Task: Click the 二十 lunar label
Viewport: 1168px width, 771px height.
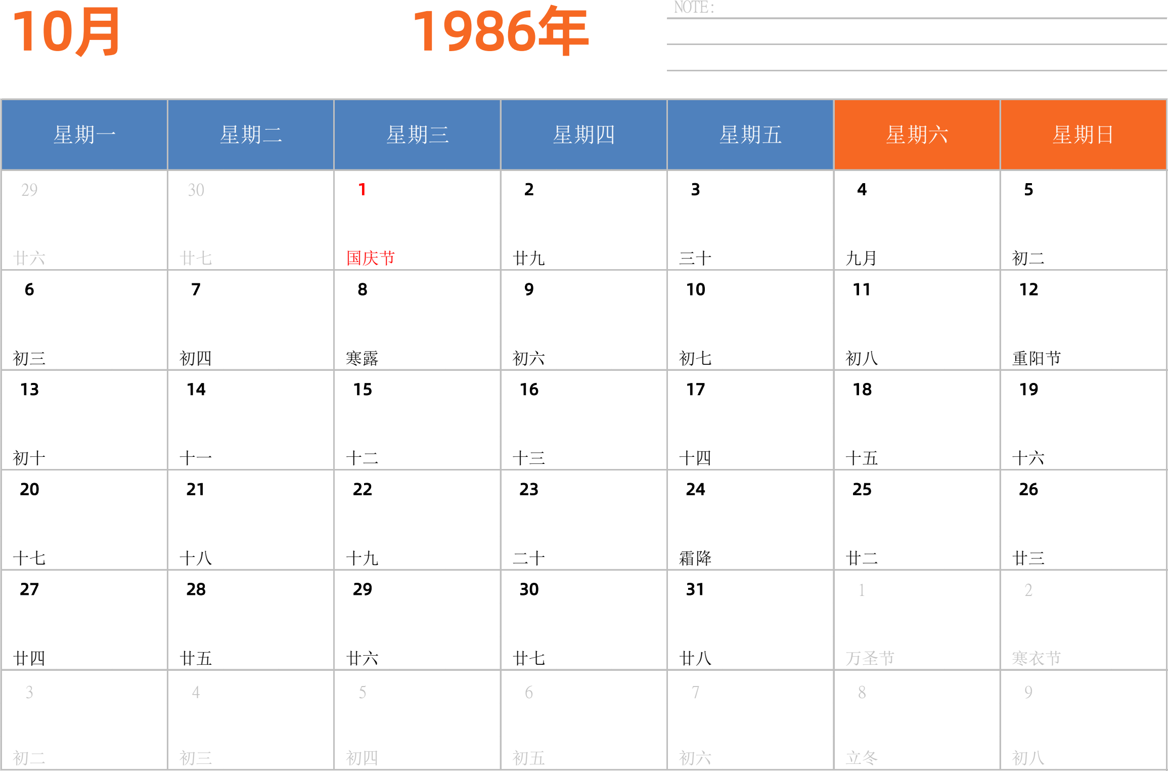Action: (x=529, y=559)
